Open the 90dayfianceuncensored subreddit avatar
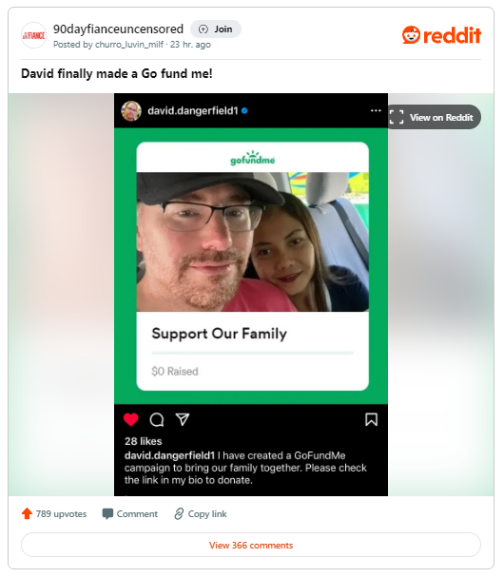This screenshot has height=577, width=504. tap(33, 35)
